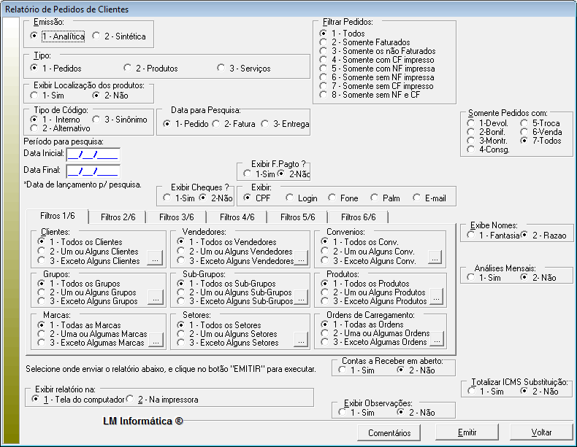
Task: Click the Data Inicial date field
Action: pyautogui.click(x=93, y=154)
